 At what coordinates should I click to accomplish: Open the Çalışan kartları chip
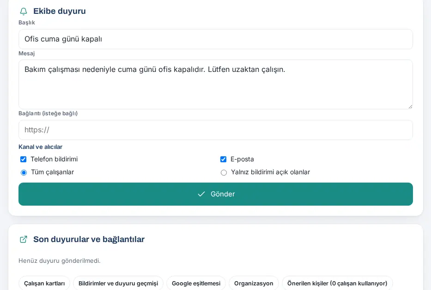coord(44,283)
